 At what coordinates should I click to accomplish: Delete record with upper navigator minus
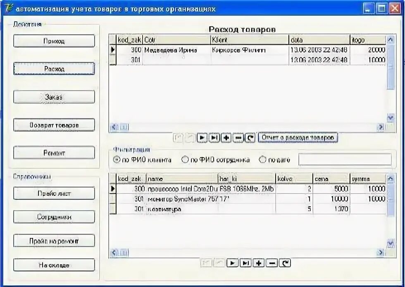(x=238, y=138)
